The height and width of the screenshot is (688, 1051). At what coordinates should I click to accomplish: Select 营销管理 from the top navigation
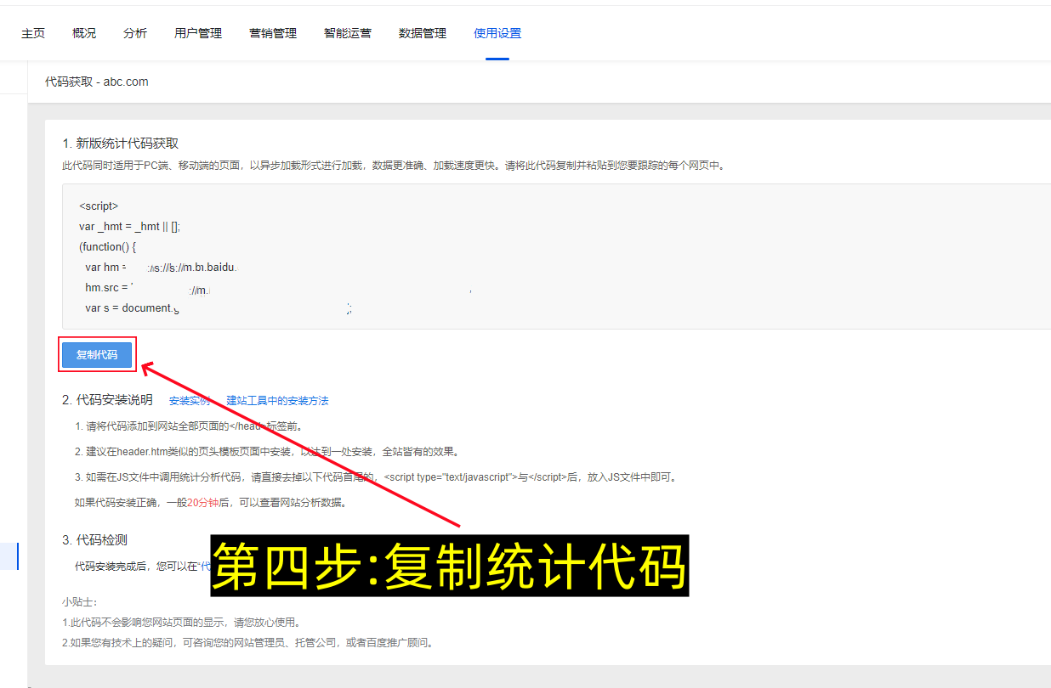tap(272, 32)
